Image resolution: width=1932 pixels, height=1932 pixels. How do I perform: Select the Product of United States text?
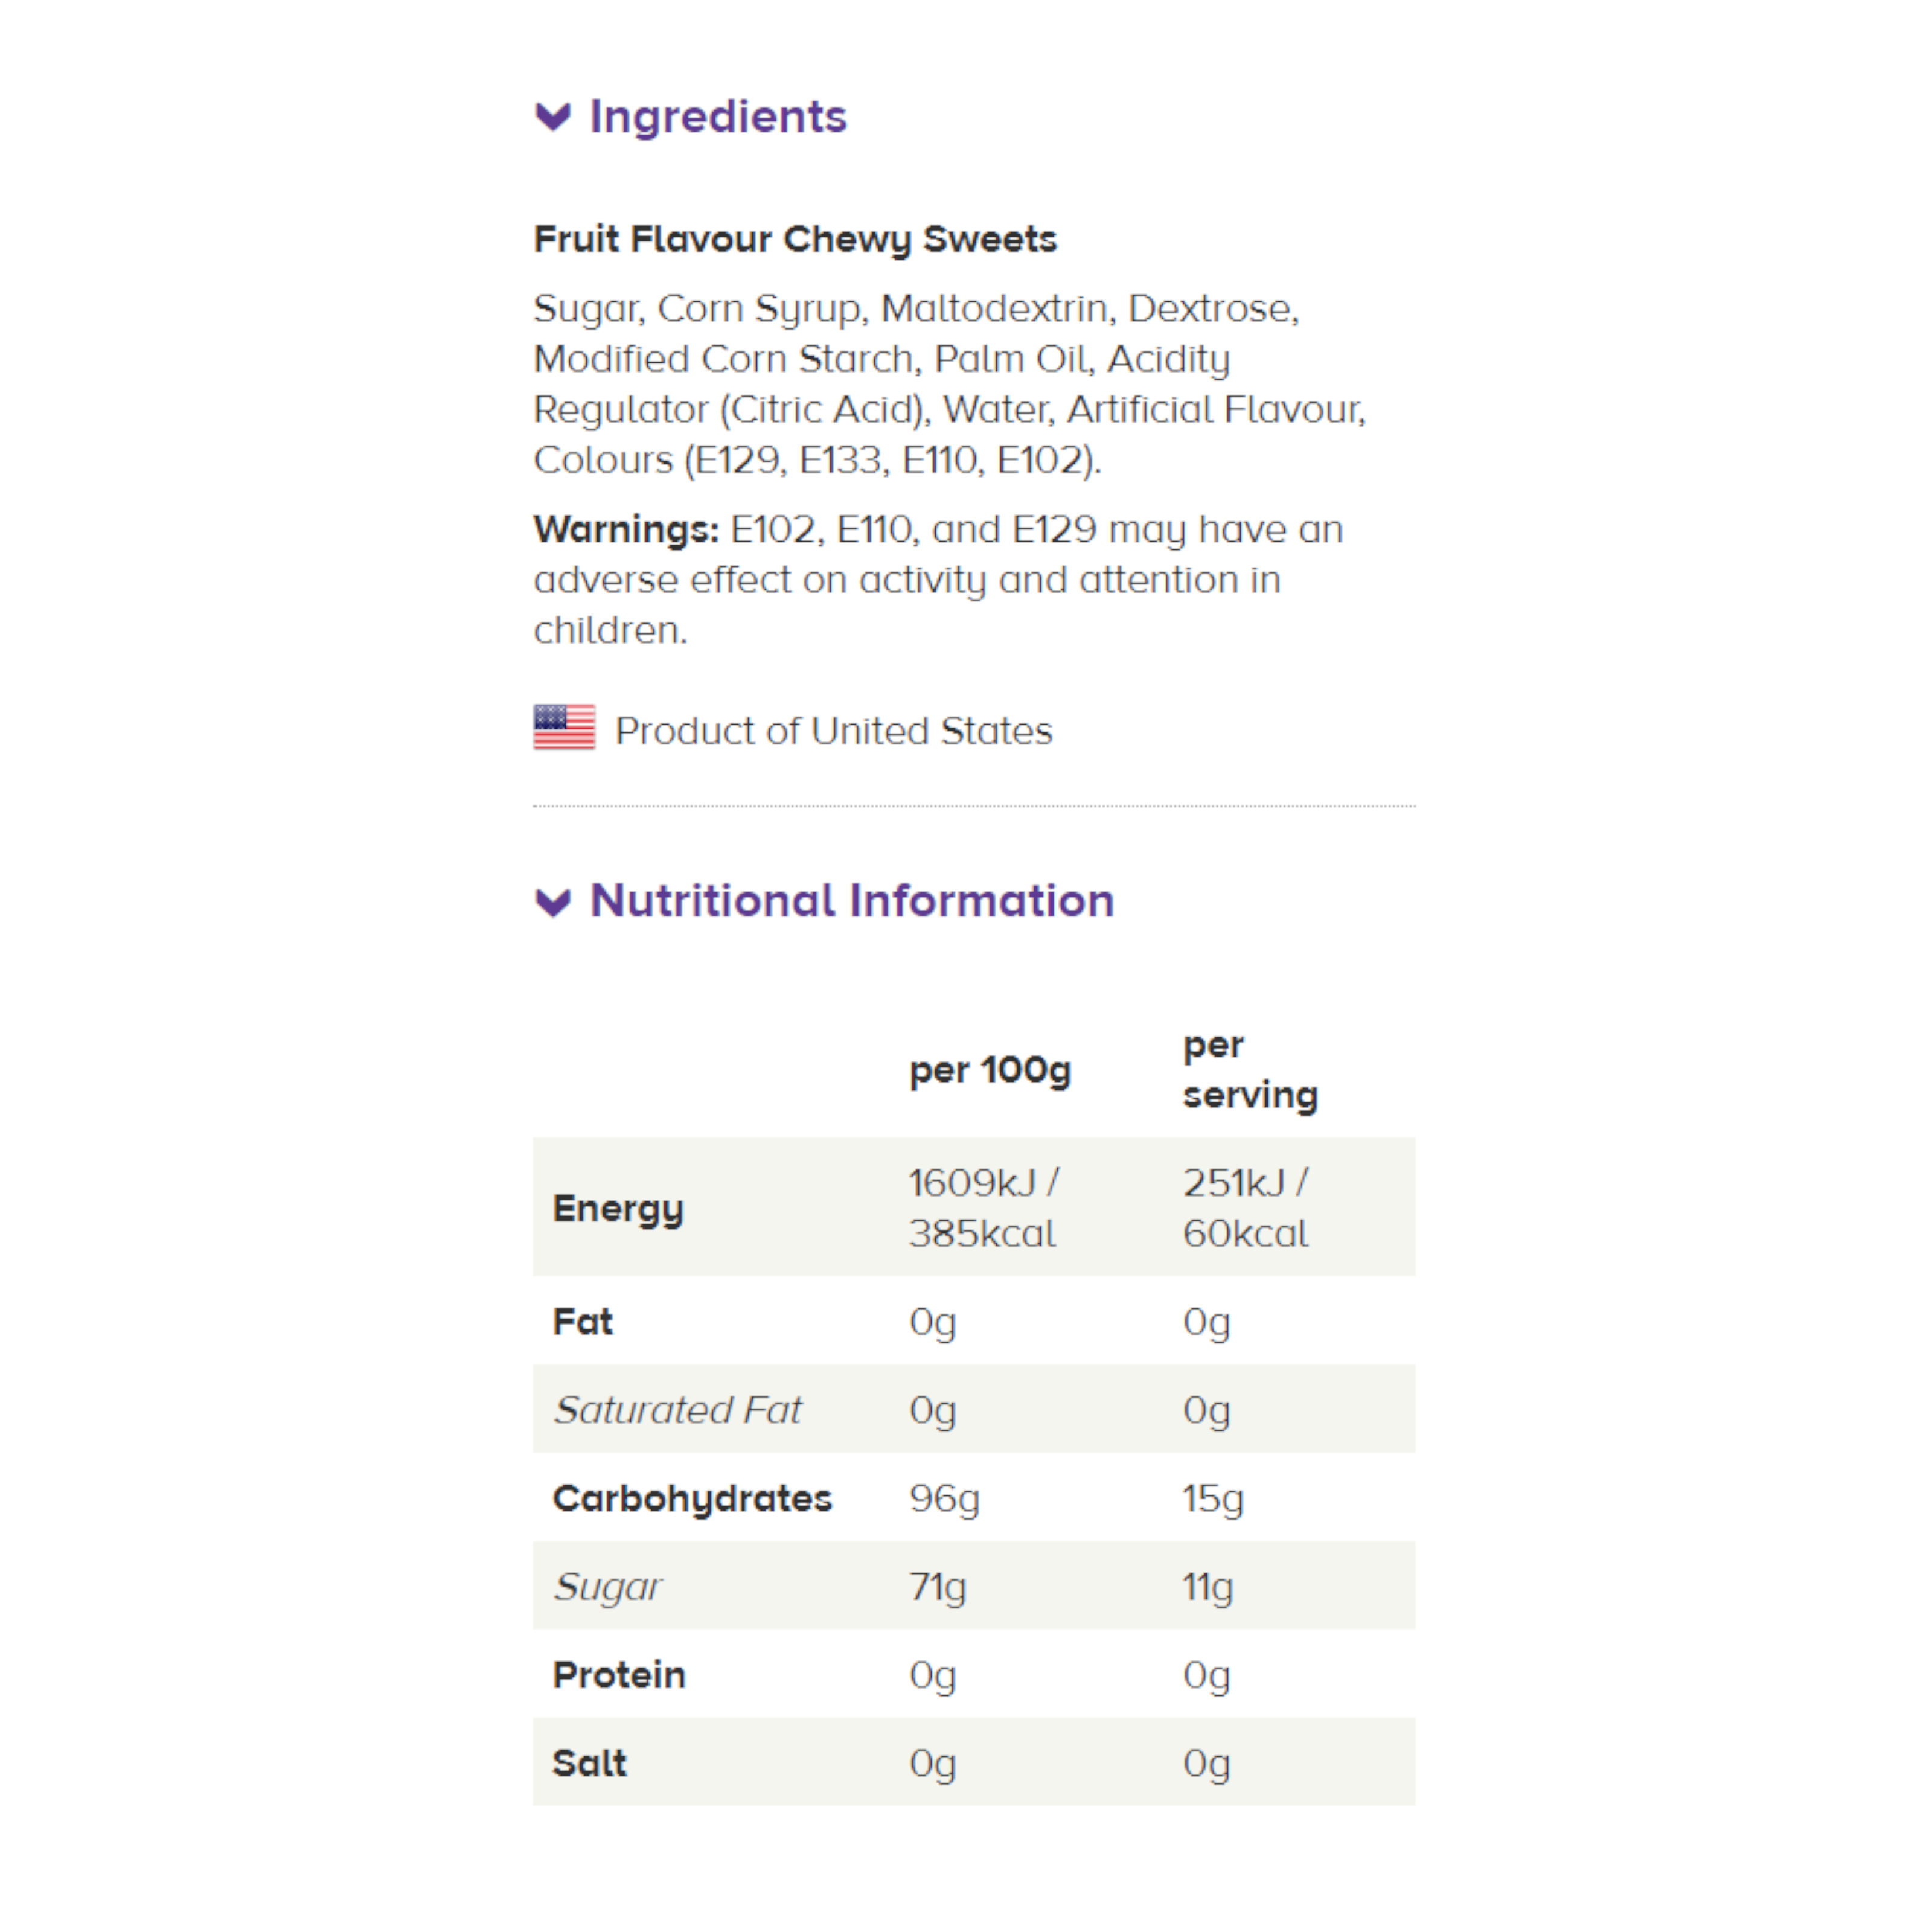pos(834,731)
